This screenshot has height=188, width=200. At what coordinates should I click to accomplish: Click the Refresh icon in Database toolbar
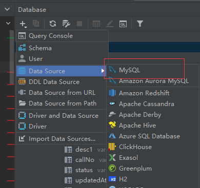pos(53,24)
